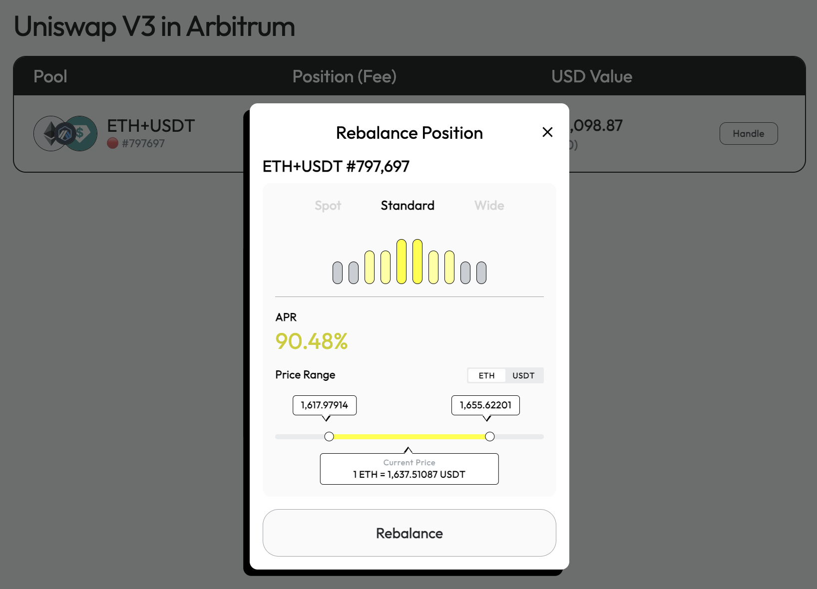The height and width of the screenshot is (589, 817).
Task: Click the rightmost gray liquidity bar
Action: 481,273
